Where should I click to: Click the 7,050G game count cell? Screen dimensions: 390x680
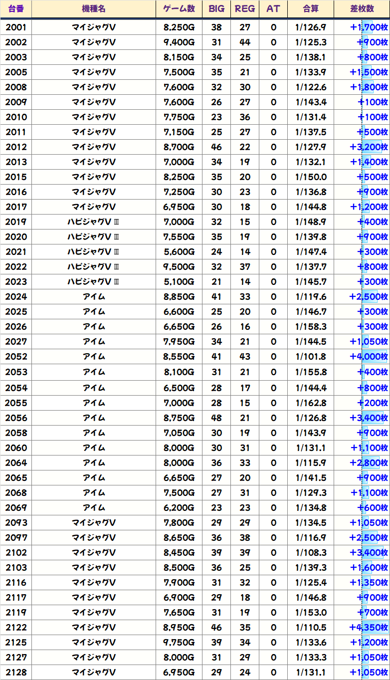point(179,433)
